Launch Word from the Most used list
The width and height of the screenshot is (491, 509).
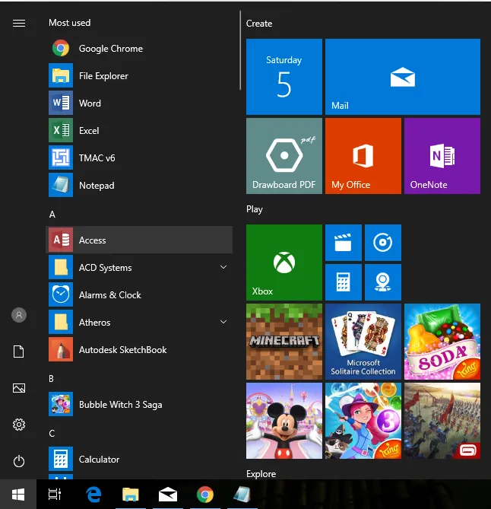[x=139, y=103]
